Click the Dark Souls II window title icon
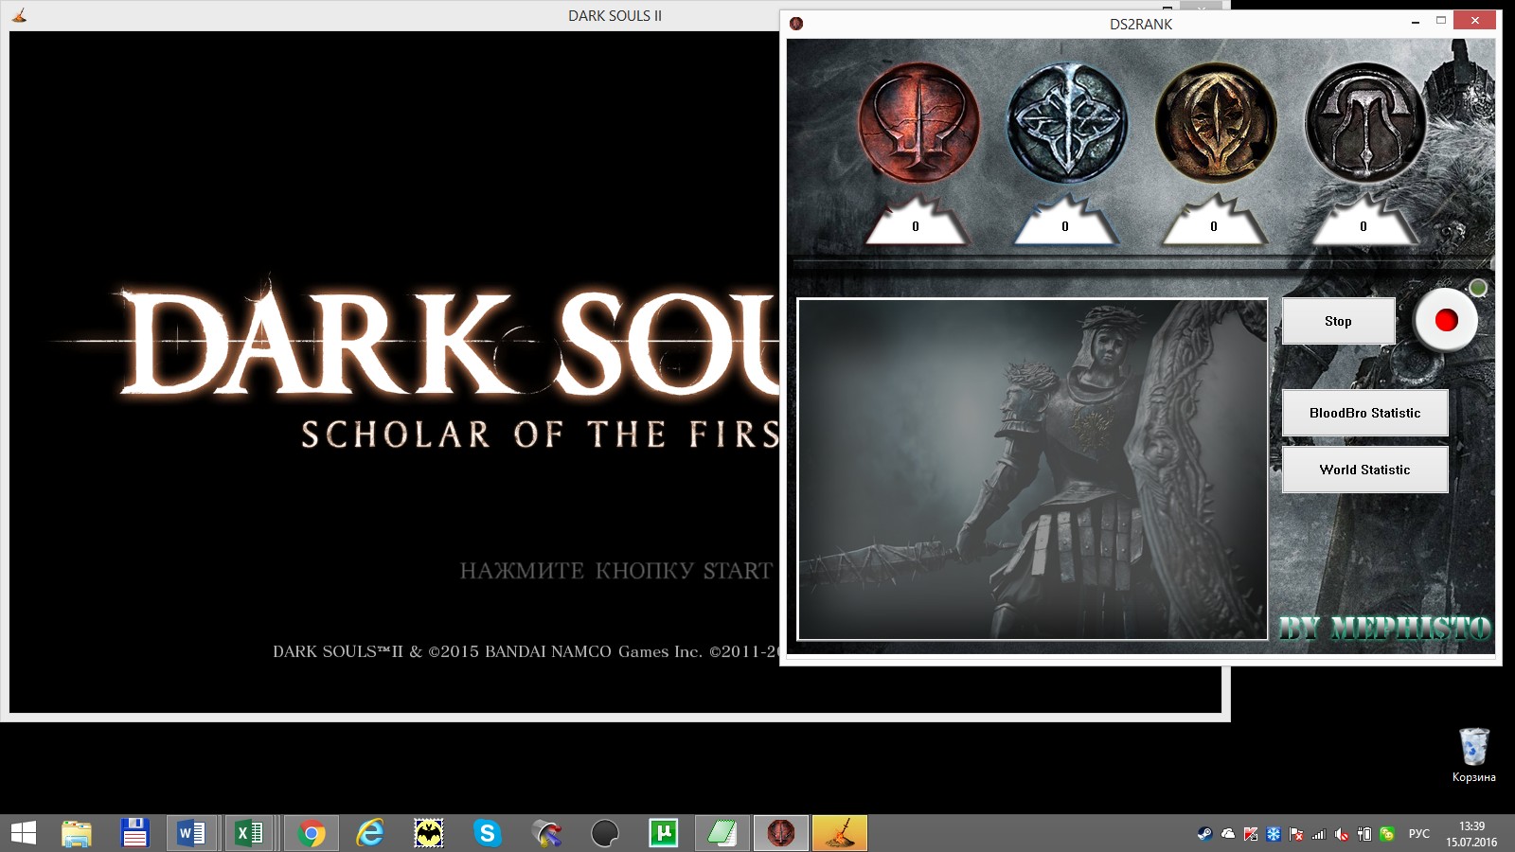 click(19, 15)
